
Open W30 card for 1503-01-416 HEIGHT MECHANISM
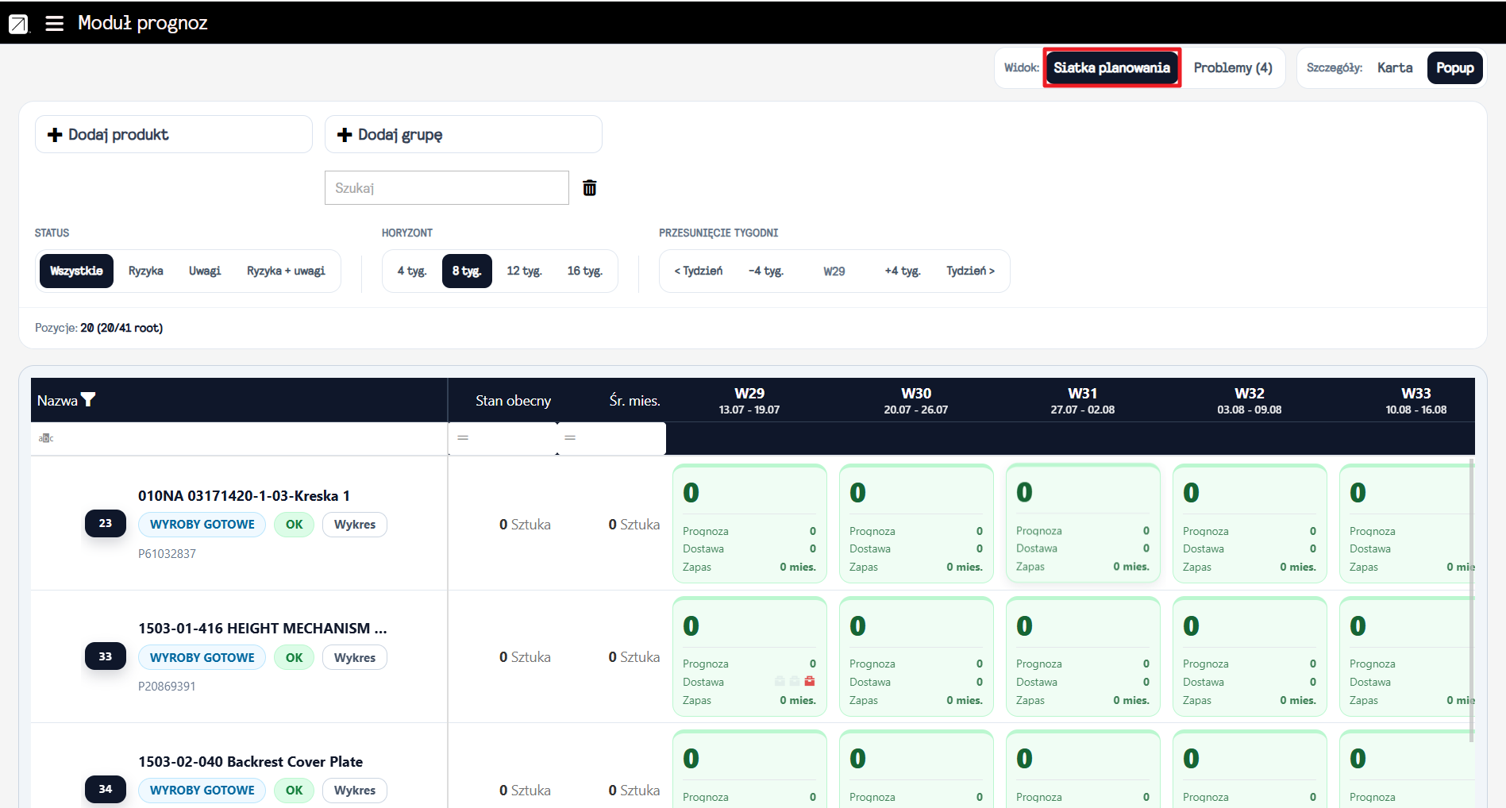(x=916, y=656)
